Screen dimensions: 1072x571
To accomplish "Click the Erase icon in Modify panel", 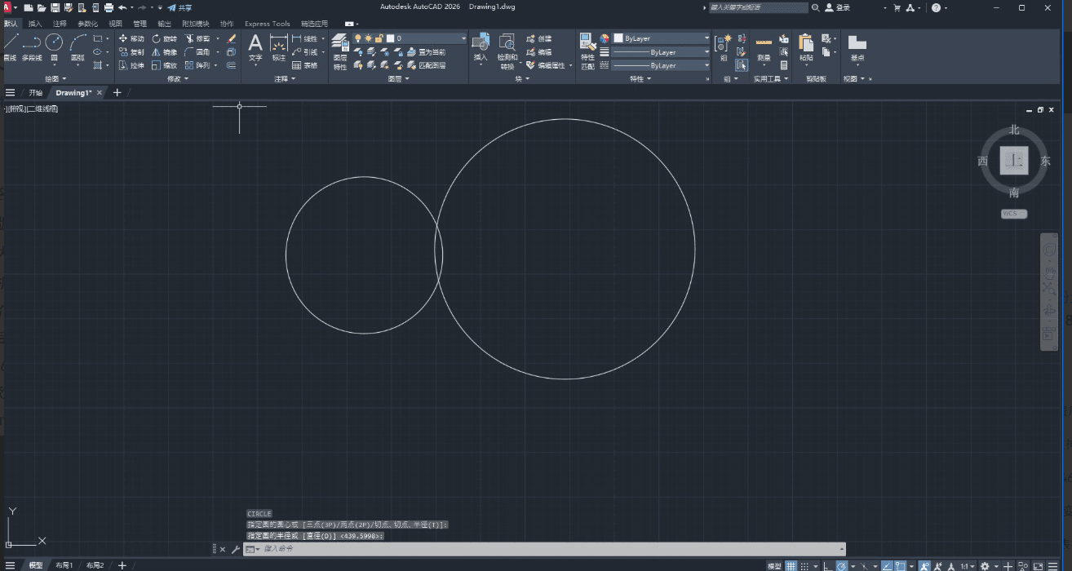I will coord(231,38).
